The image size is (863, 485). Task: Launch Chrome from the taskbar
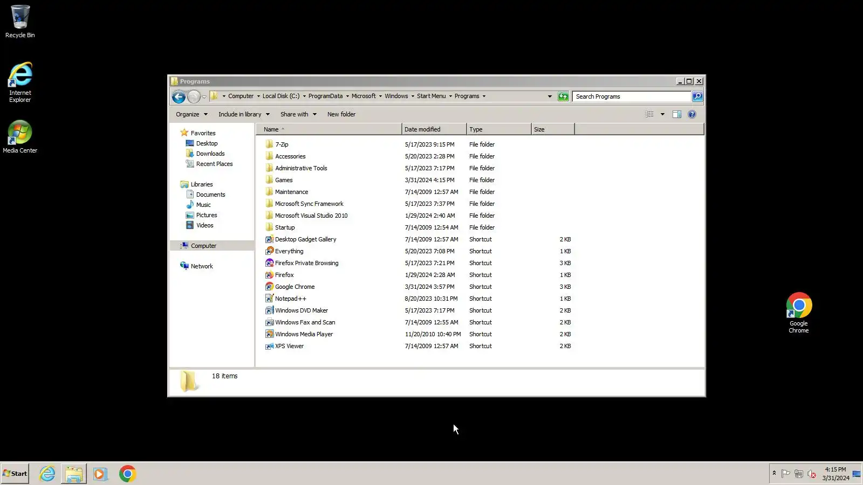click(x=127, y=474)
